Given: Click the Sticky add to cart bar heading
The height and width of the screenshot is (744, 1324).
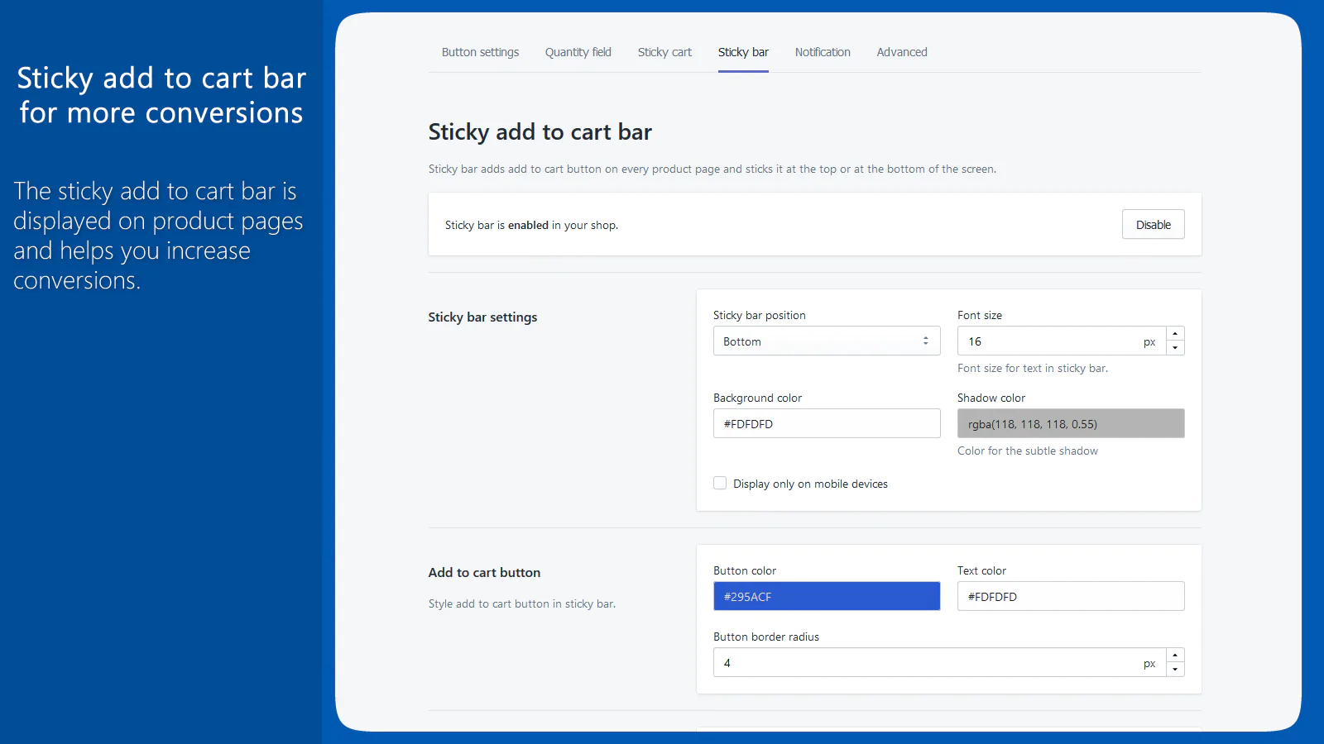Looking at the screenshot, I should tap(540, 132).
